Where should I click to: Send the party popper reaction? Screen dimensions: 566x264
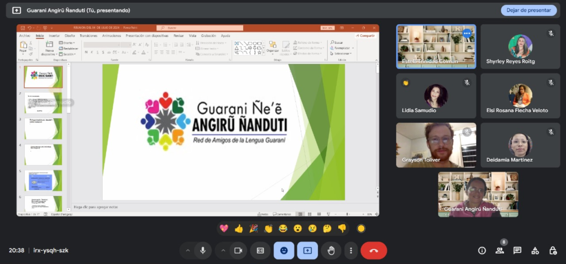click(253, 228)
